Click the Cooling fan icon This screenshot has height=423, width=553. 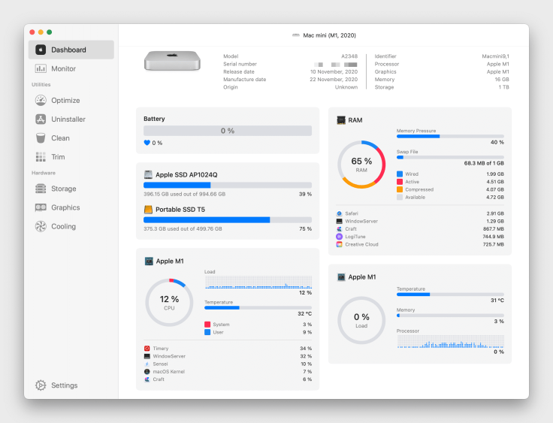click(x=41, y=226)
